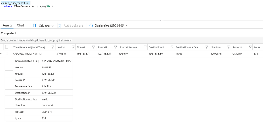Open the Columns chooser icon
This screenshot has width=263, height=122.
(x=35, y=26)
